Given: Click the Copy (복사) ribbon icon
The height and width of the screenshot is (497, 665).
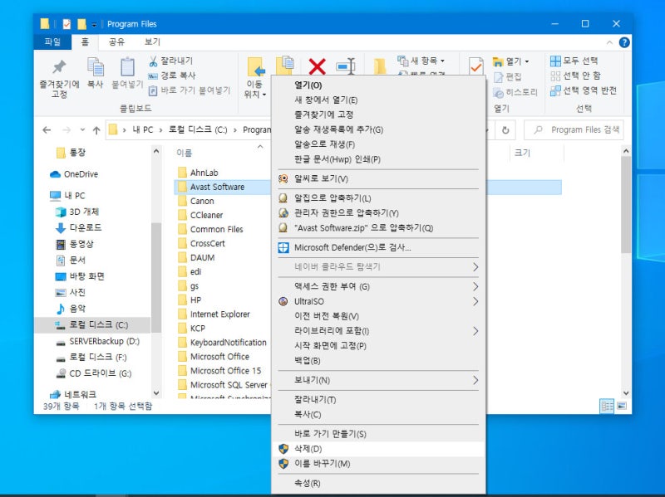Looking at the screenshot, I should 96,68.
